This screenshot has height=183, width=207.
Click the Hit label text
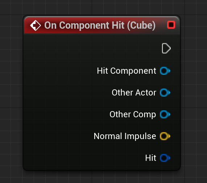pos(151,158)
